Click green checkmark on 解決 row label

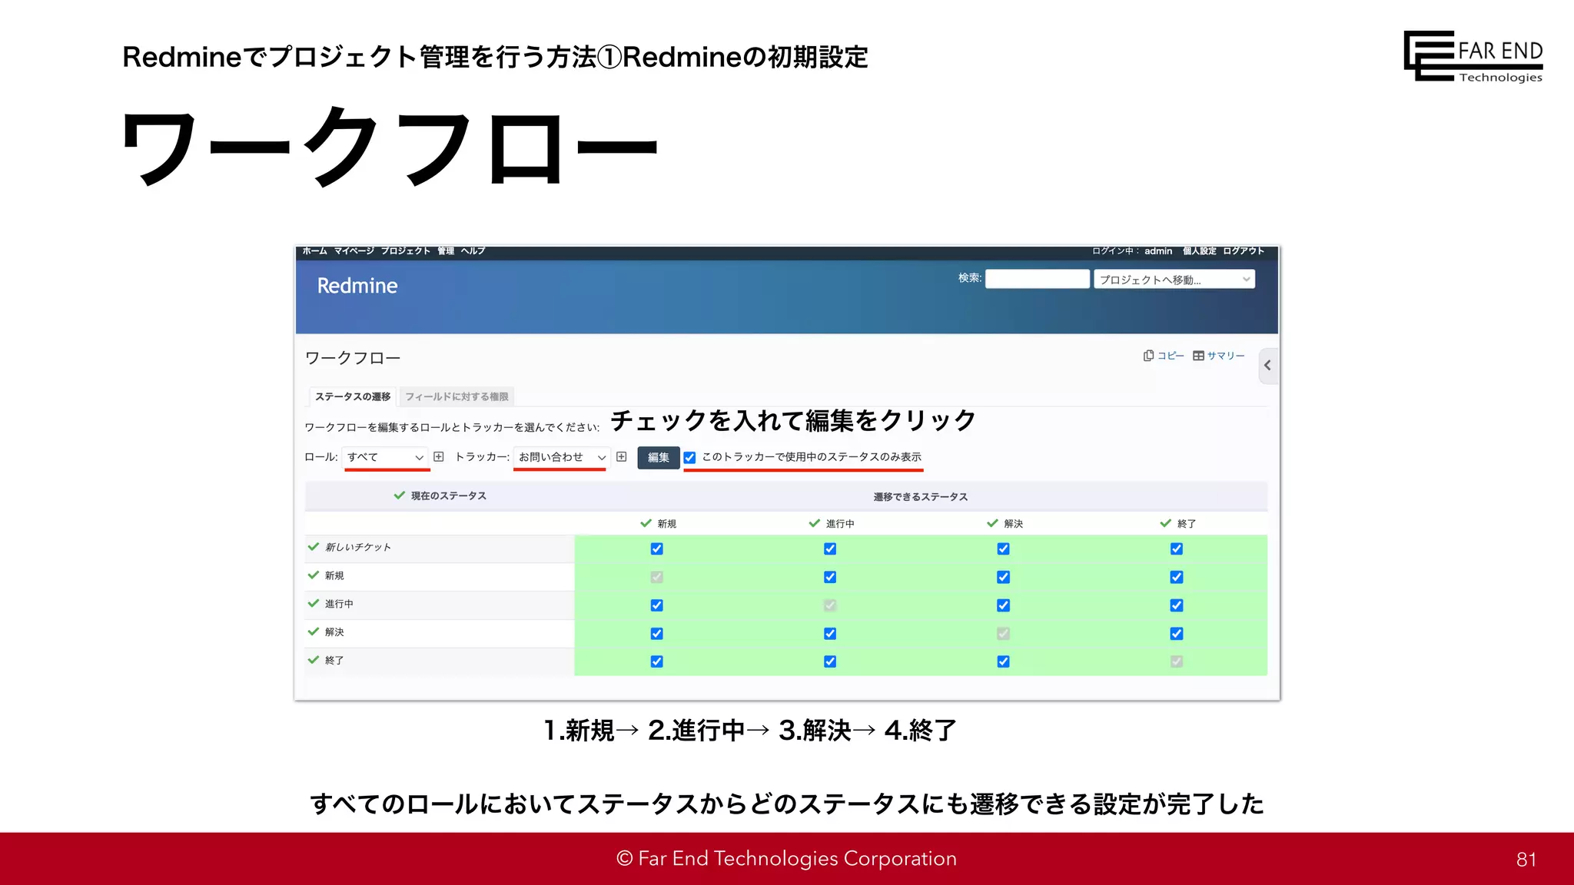[314, 631]
